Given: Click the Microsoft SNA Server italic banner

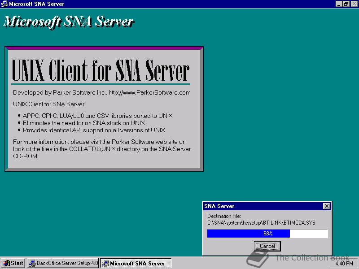Looking at the screenshot, I should click(x=69, y=22).
